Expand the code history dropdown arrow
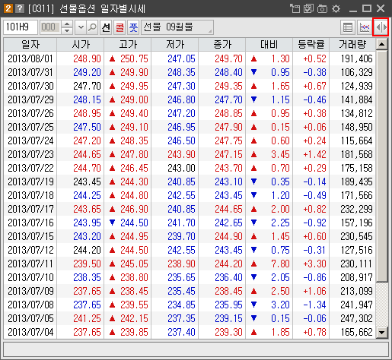Viewport: 392px width, 360px height. coord(81,27)
